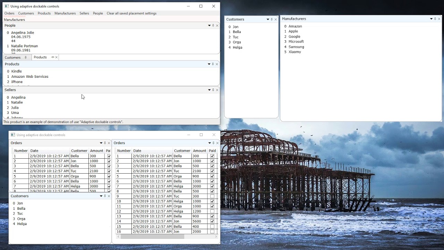Pin the floating Manufacturers panel
This screenshot has height=250, width=444.
tap(435, 19)
